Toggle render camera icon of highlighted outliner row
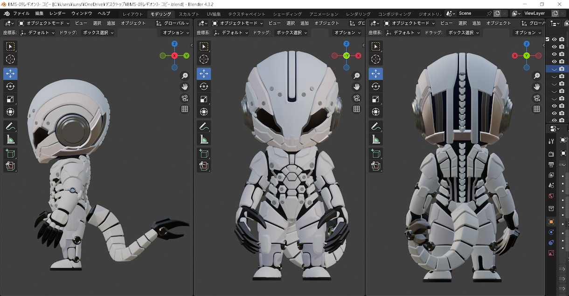This screenshot has height=296, width=569. [562, 68]
